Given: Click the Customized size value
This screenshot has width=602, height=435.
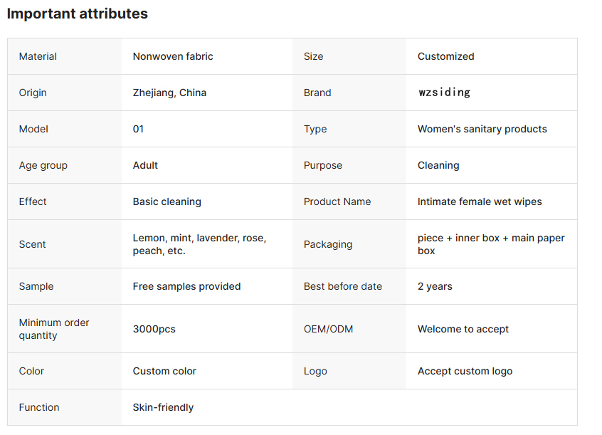Looking at the screenshot, I should coord(445,56).
